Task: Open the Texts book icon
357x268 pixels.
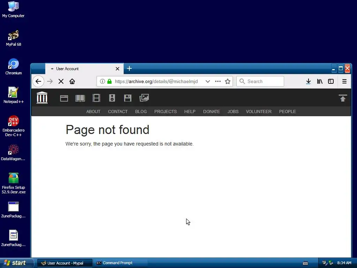Action: pos(80,98)
